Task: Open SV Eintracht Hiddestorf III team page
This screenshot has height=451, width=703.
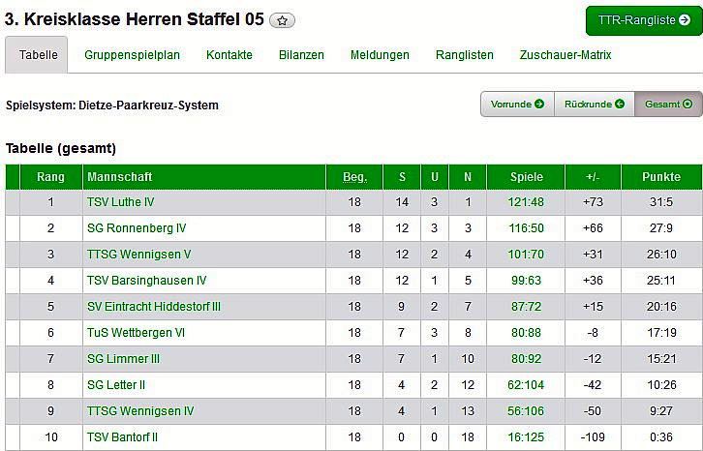Action: point(154,307)
